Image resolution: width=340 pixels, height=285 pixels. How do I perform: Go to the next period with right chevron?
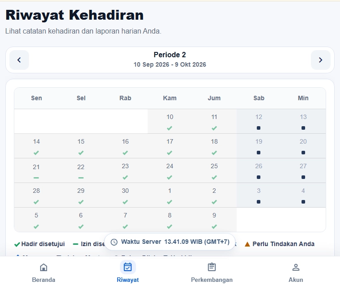320,60
